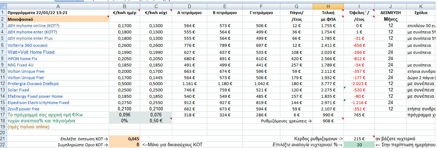Select the red value -1.216 €

pyautogui.click(x=359, y=103)
